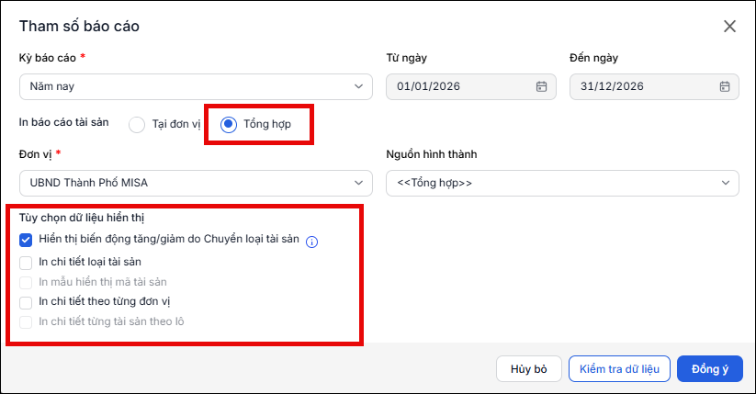Click the Từ ngày field showing 01/01/2026
Image resolution: width=756 pixels, height=394 pixels.
point(471,87)
